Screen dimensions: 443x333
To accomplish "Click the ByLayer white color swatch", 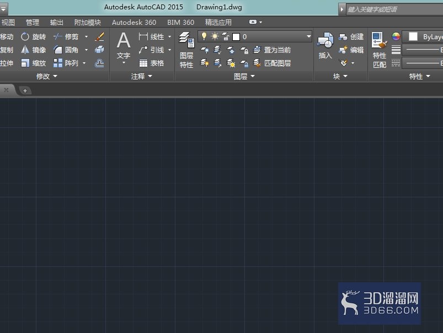I will (413, 36).
